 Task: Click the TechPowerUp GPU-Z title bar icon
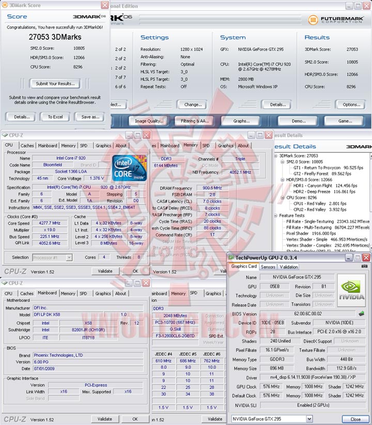pyautogui.click(x=231, y=258)
